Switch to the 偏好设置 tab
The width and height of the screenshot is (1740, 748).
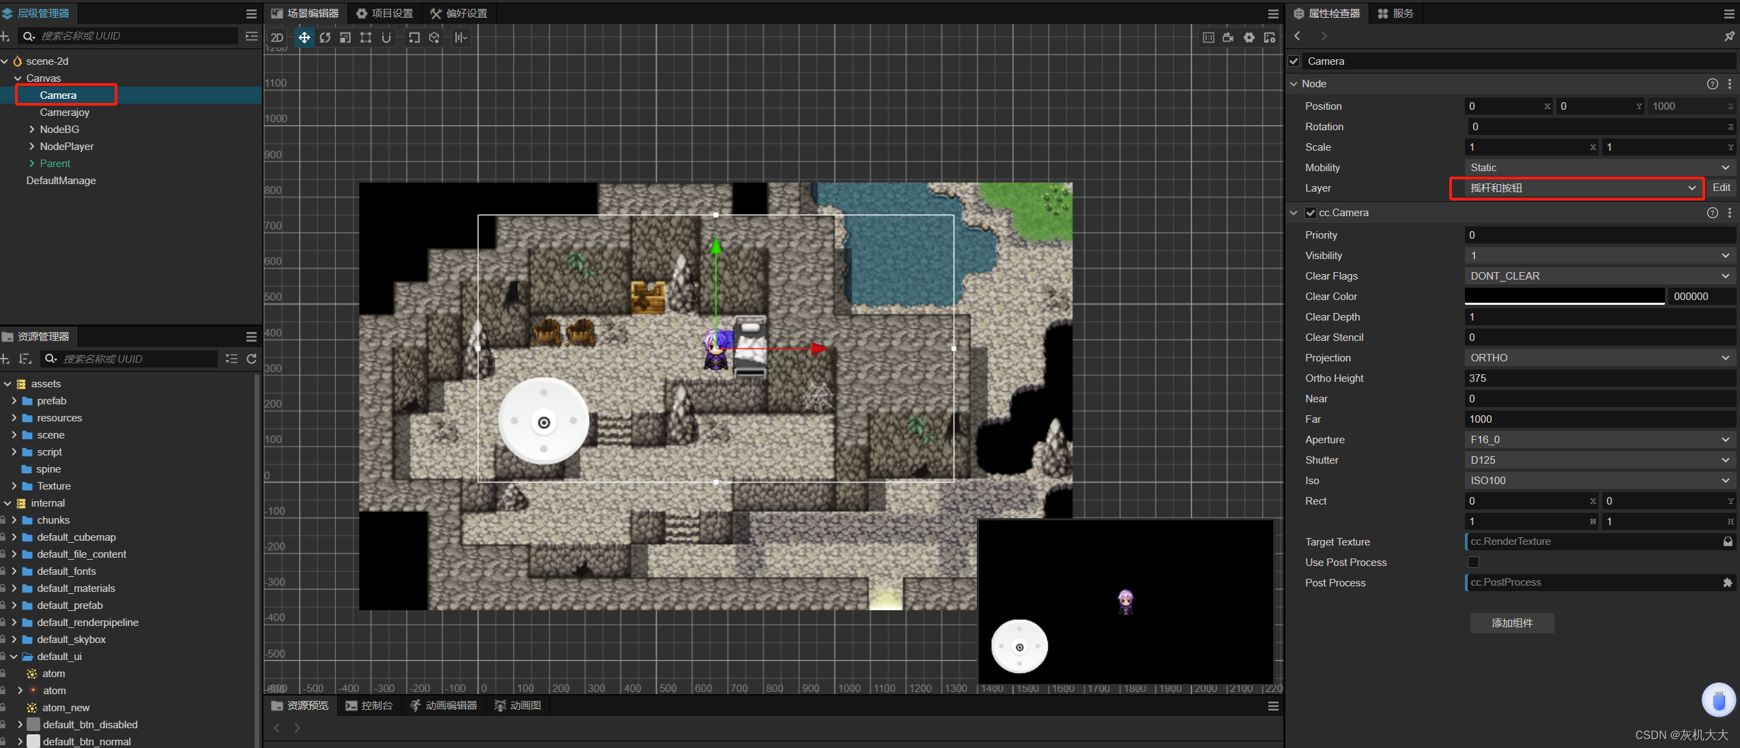pos(459,14)
